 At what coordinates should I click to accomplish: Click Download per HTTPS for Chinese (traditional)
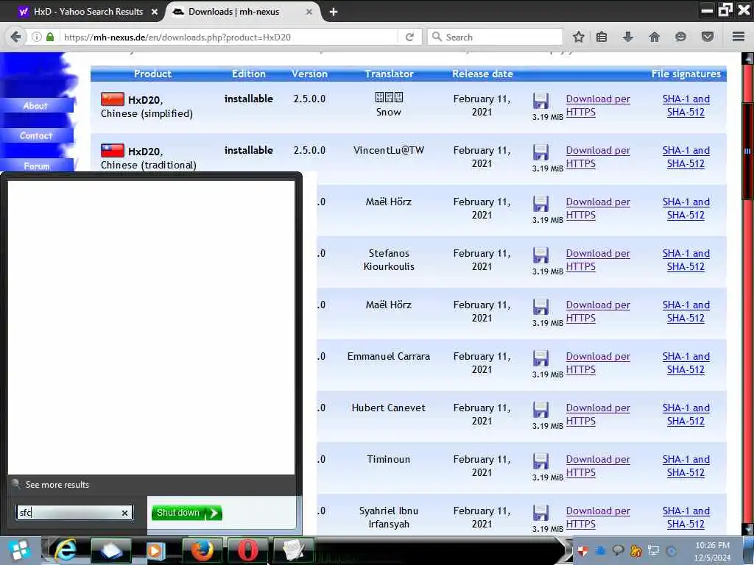click(598, 157)
